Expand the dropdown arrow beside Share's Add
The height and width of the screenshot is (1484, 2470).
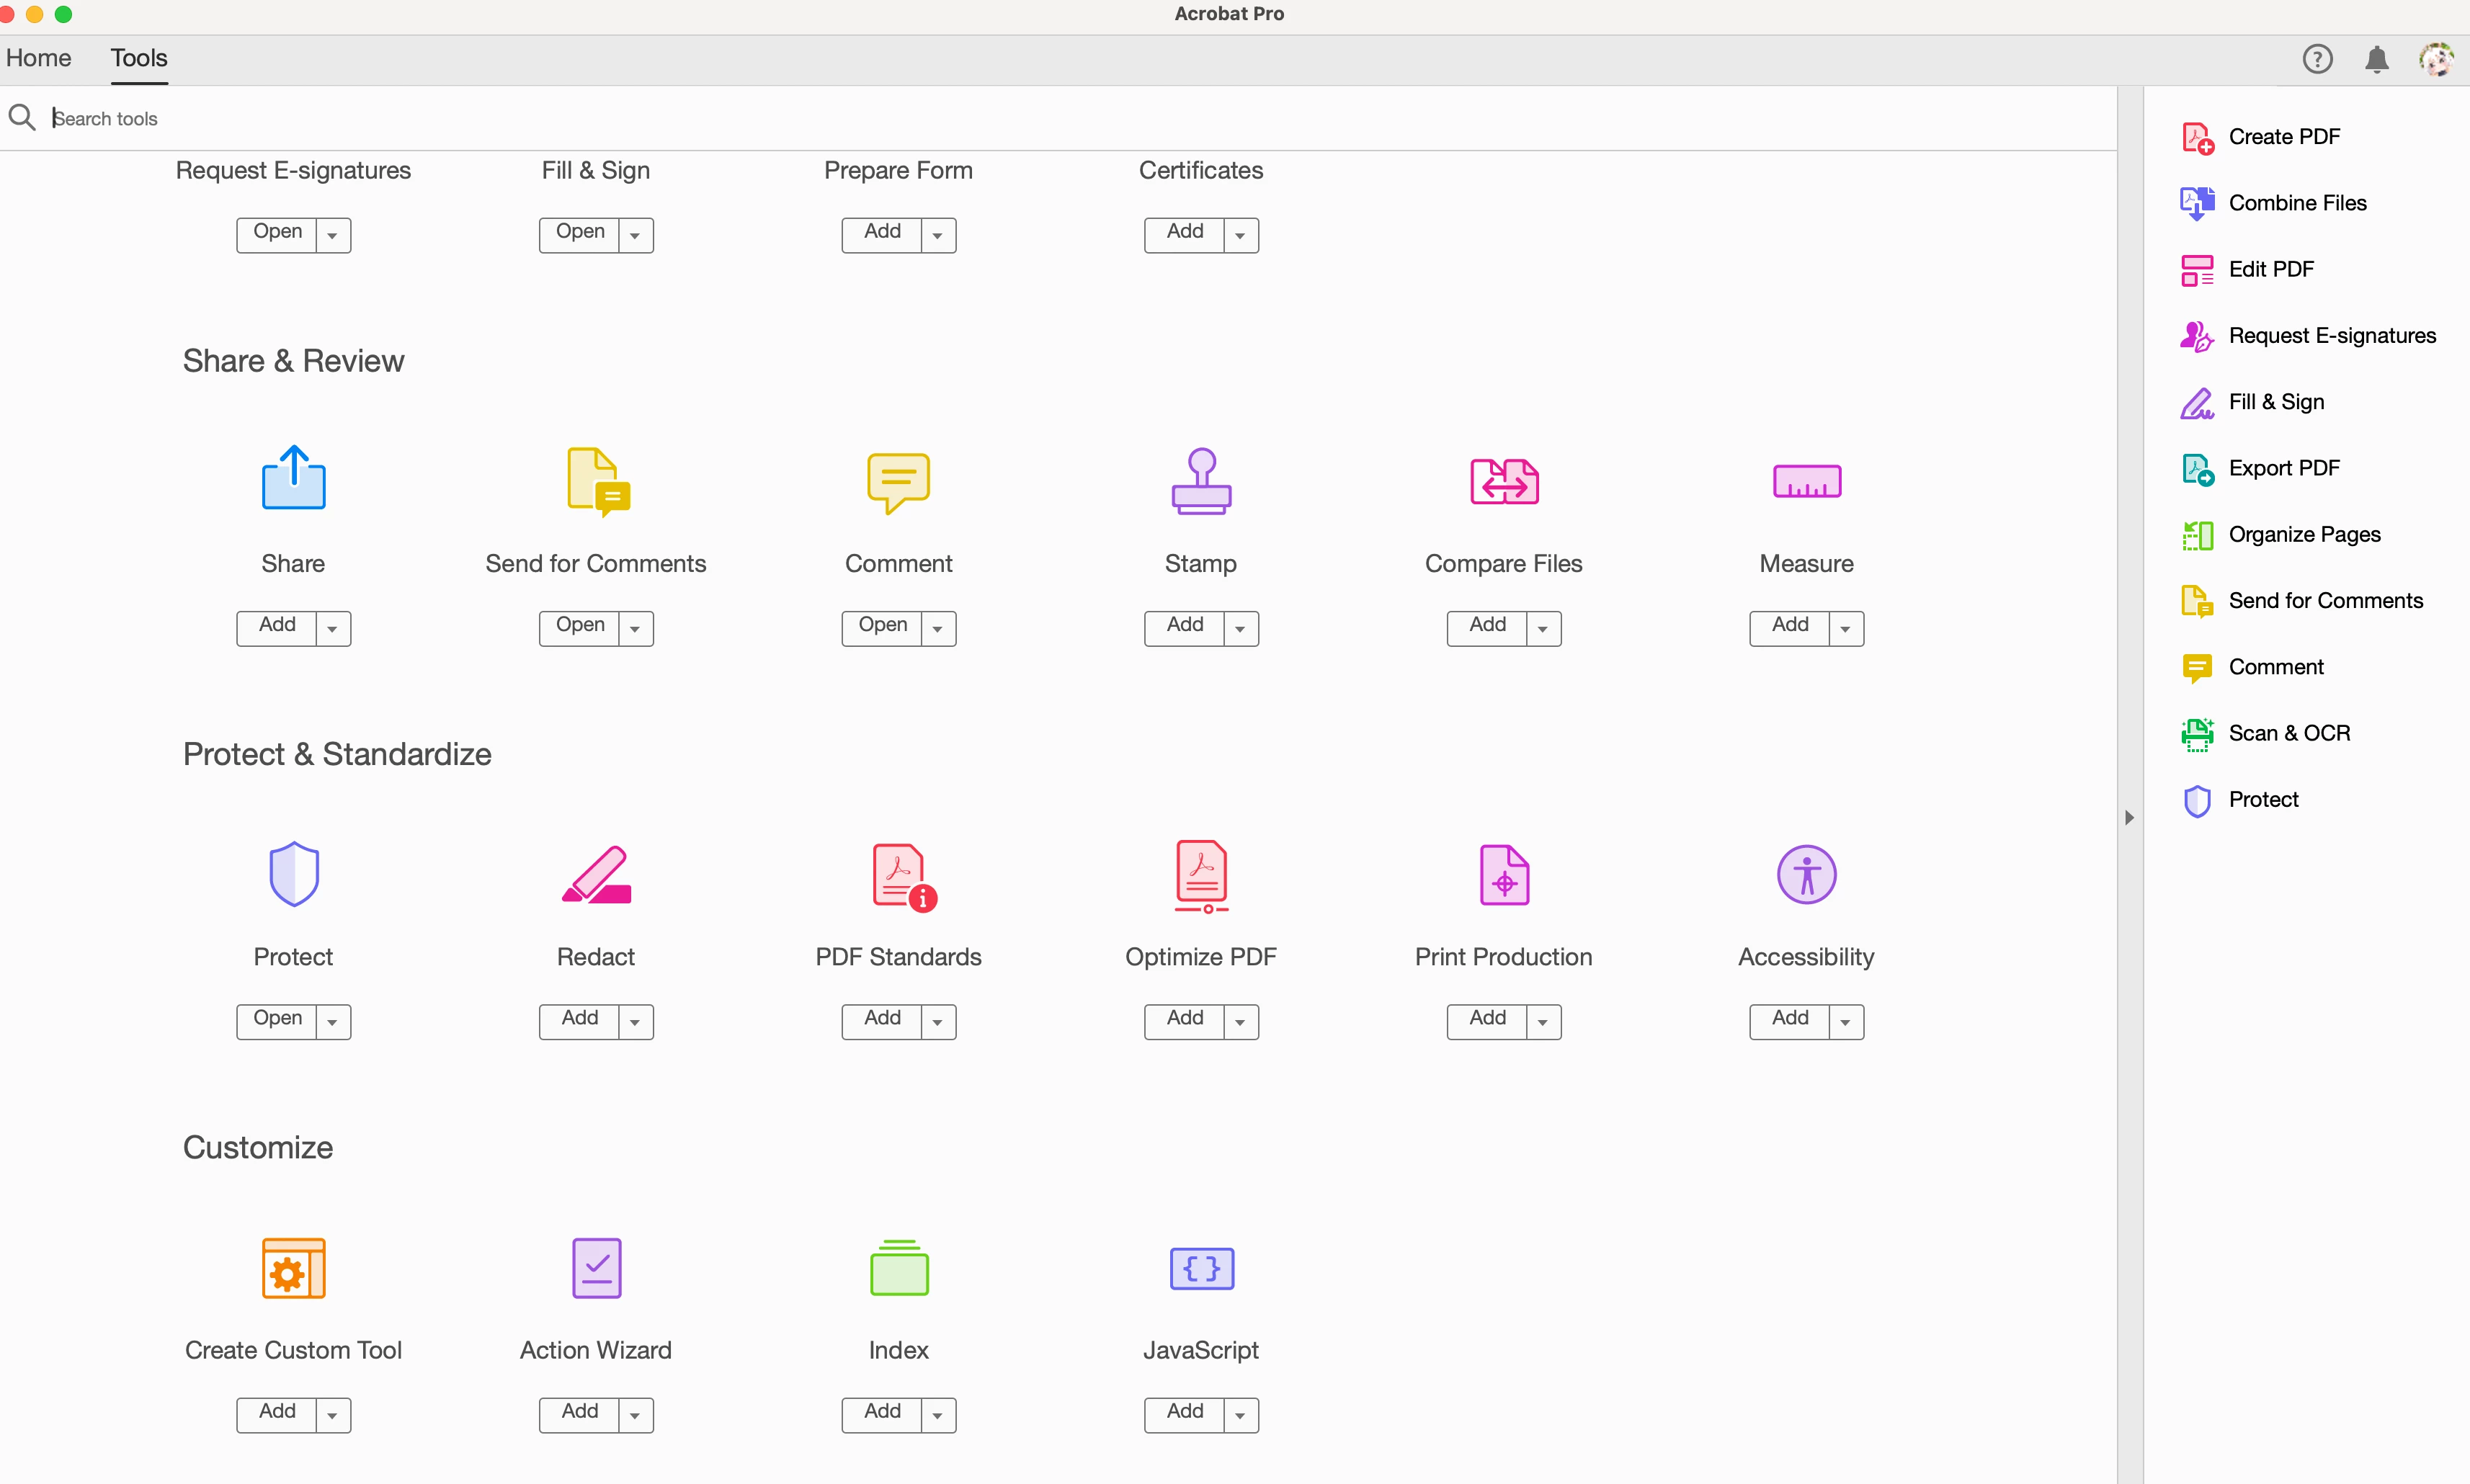(333, 629)
